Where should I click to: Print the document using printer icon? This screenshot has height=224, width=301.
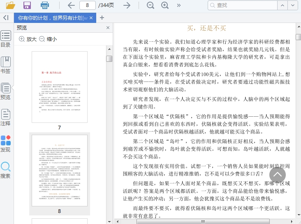pyautogui.click(x=44, y=5)
